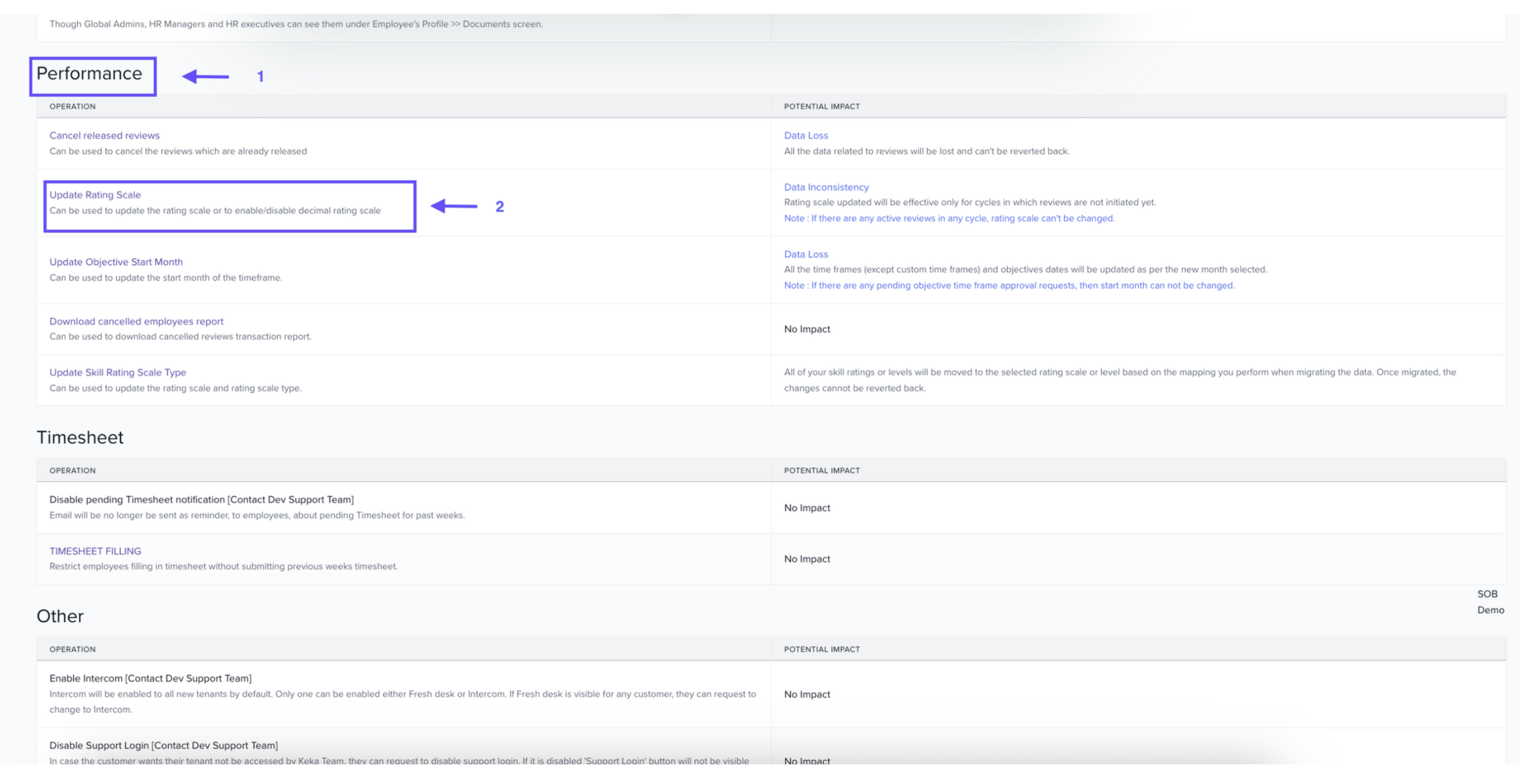Viewport: 1520px width, 768px height.
Task: Click Data Loss next to Cancel released reviews
Action: (806, 135)
